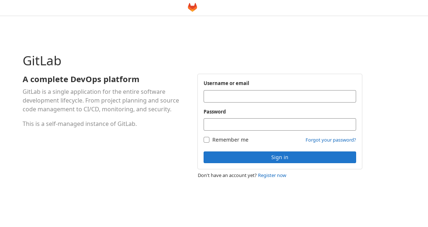Click the GitLab heading on the left

point(42,61)
